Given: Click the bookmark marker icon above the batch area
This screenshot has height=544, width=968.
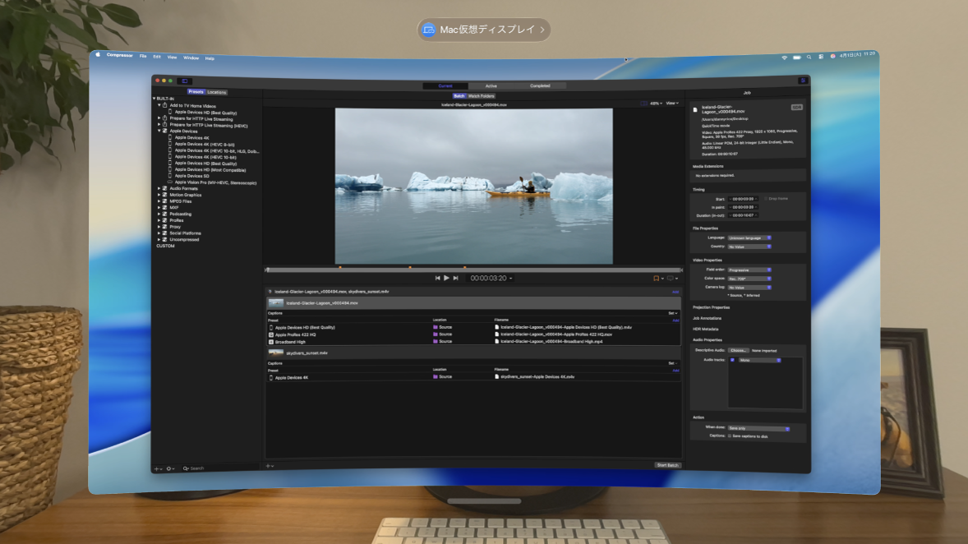Looking at the screenshot, I should pyautogui.click(x=656, y=278).
